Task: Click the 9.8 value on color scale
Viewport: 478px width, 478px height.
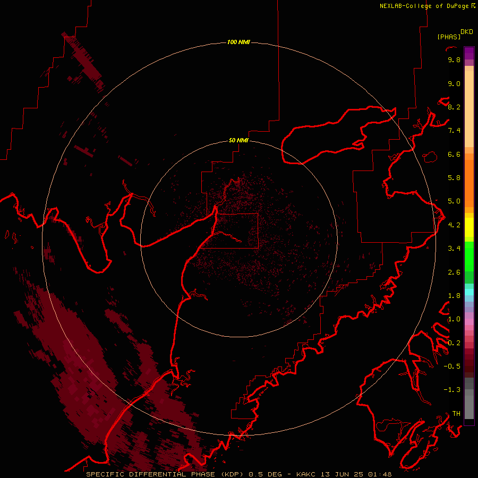Action: tap(454, 59)
